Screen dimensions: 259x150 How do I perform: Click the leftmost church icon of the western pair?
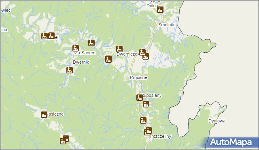(x=45, y=36)
